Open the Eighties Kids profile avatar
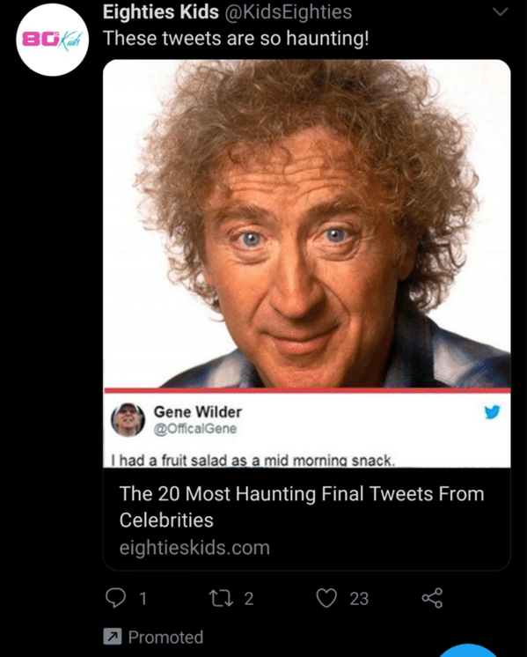Image resolution: width=527 pixels, height=657 pixels. 52,40
